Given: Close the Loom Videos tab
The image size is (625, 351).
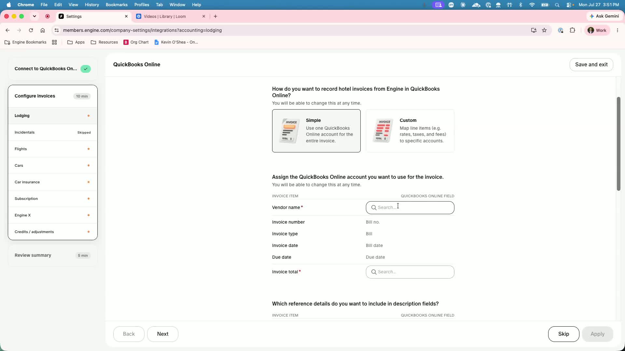Looking at the screenshot, I should point(204,16).
